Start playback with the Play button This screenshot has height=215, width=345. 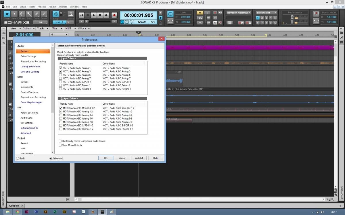tap(94, 15)
